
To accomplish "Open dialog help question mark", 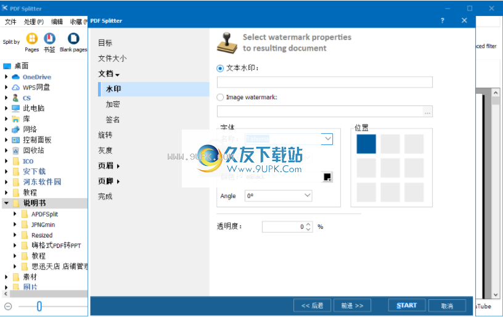I will tap(443, 20).
